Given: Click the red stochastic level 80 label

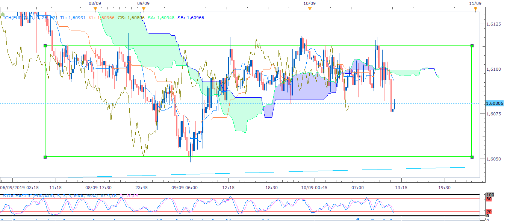Looking at the screenshot, I should click(x=489, y=199).
